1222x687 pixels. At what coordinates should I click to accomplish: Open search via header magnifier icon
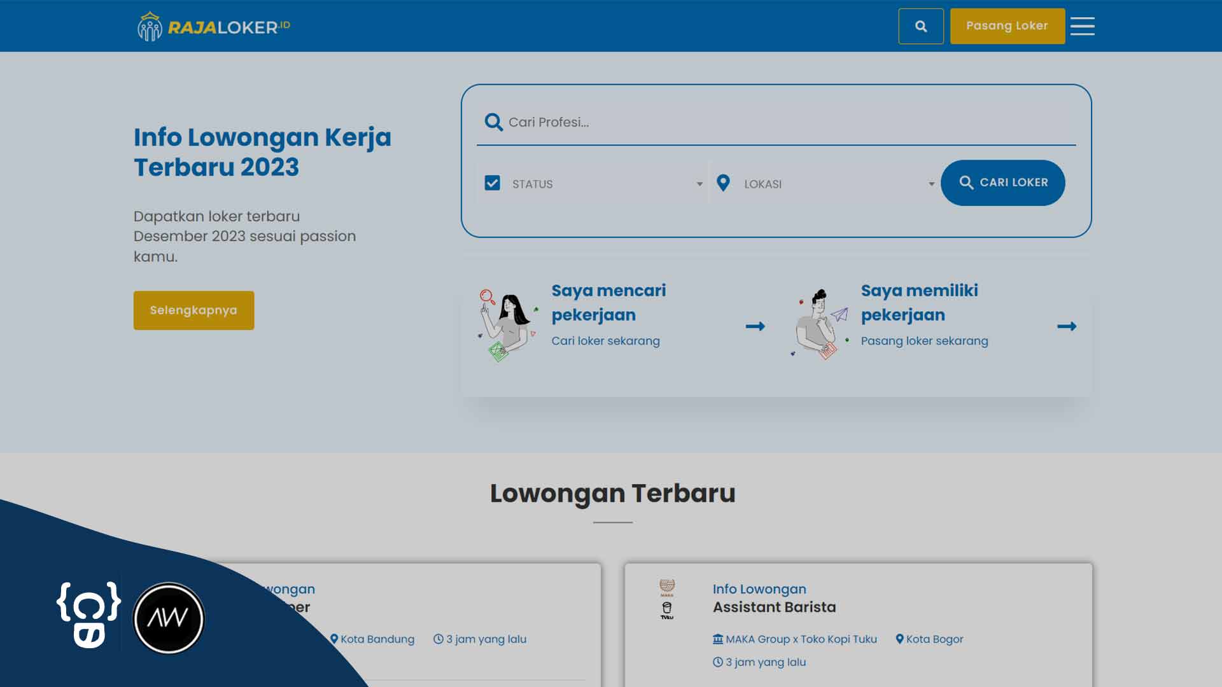coord(920,26)
